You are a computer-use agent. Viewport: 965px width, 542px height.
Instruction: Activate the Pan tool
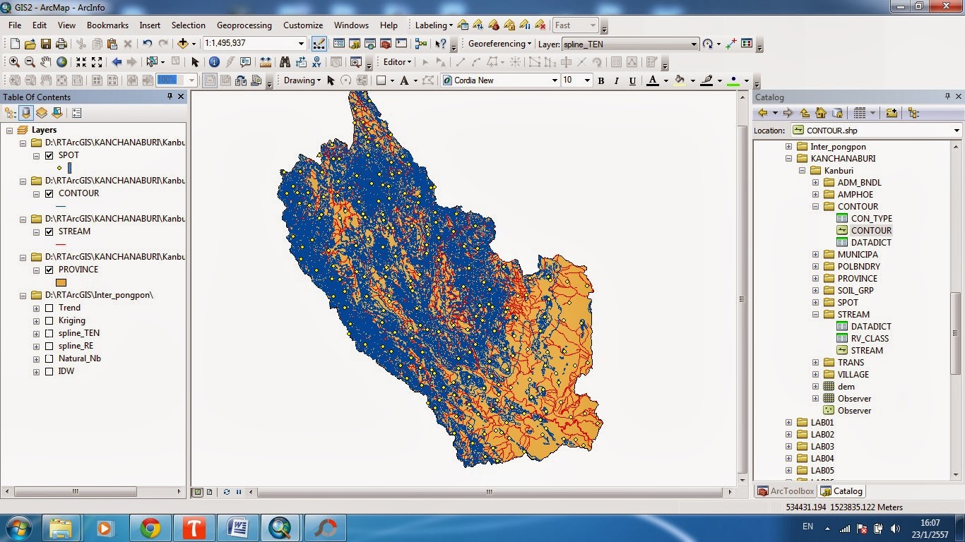(45, 61)
